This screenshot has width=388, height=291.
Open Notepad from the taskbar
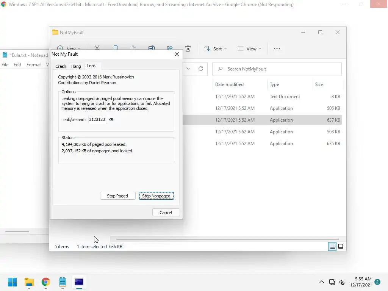point(63,282)
